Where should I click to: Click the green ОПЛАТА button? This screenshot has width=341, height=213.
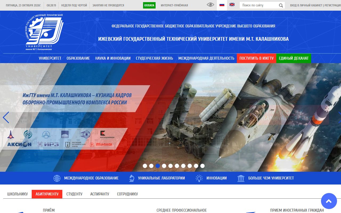[x=149, y=5]
